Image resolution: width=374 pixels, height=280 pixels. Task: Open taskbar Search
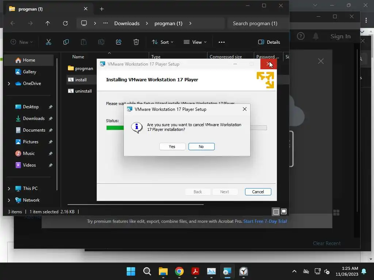pyautogui.click(x=147, y=271)
